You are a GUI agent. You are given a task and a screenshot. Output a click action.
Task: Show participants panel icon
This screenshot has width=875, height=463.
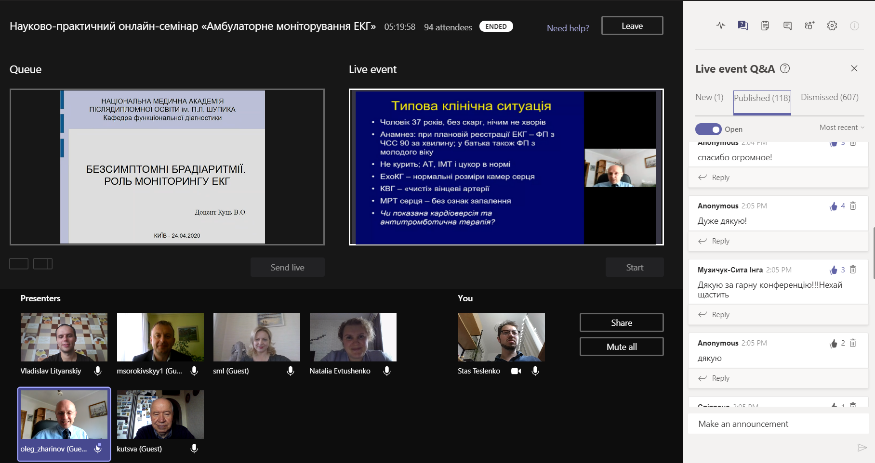coord(809,26)
